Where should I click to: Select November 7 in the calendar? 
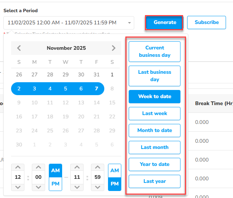(x=97, y=89)
